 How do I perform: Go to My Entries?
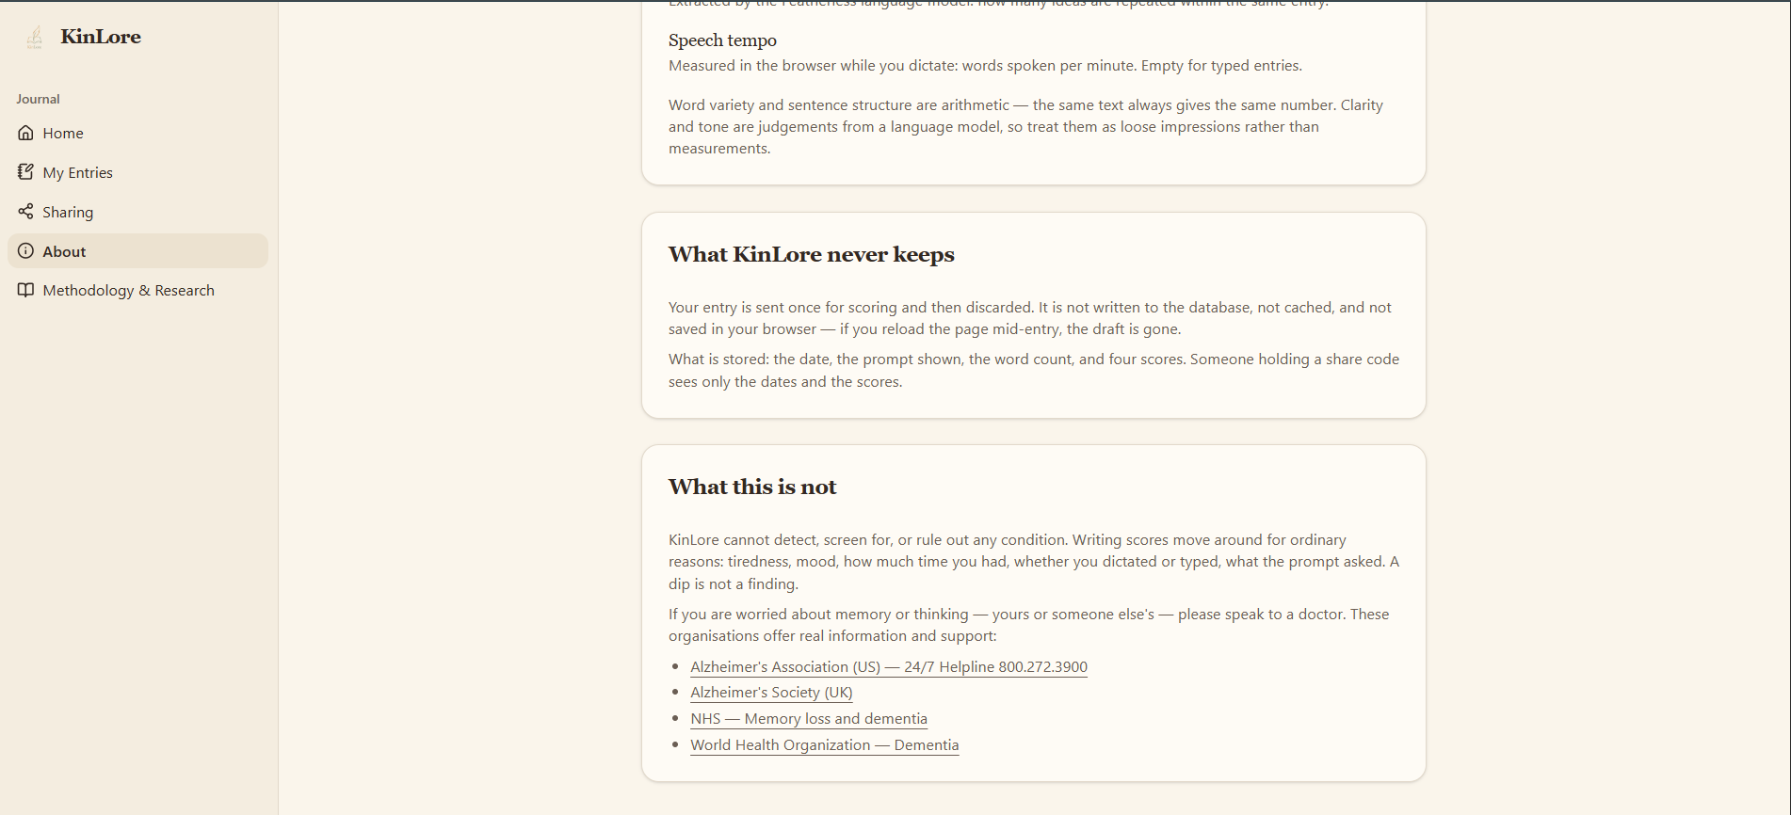click(137, 172)
